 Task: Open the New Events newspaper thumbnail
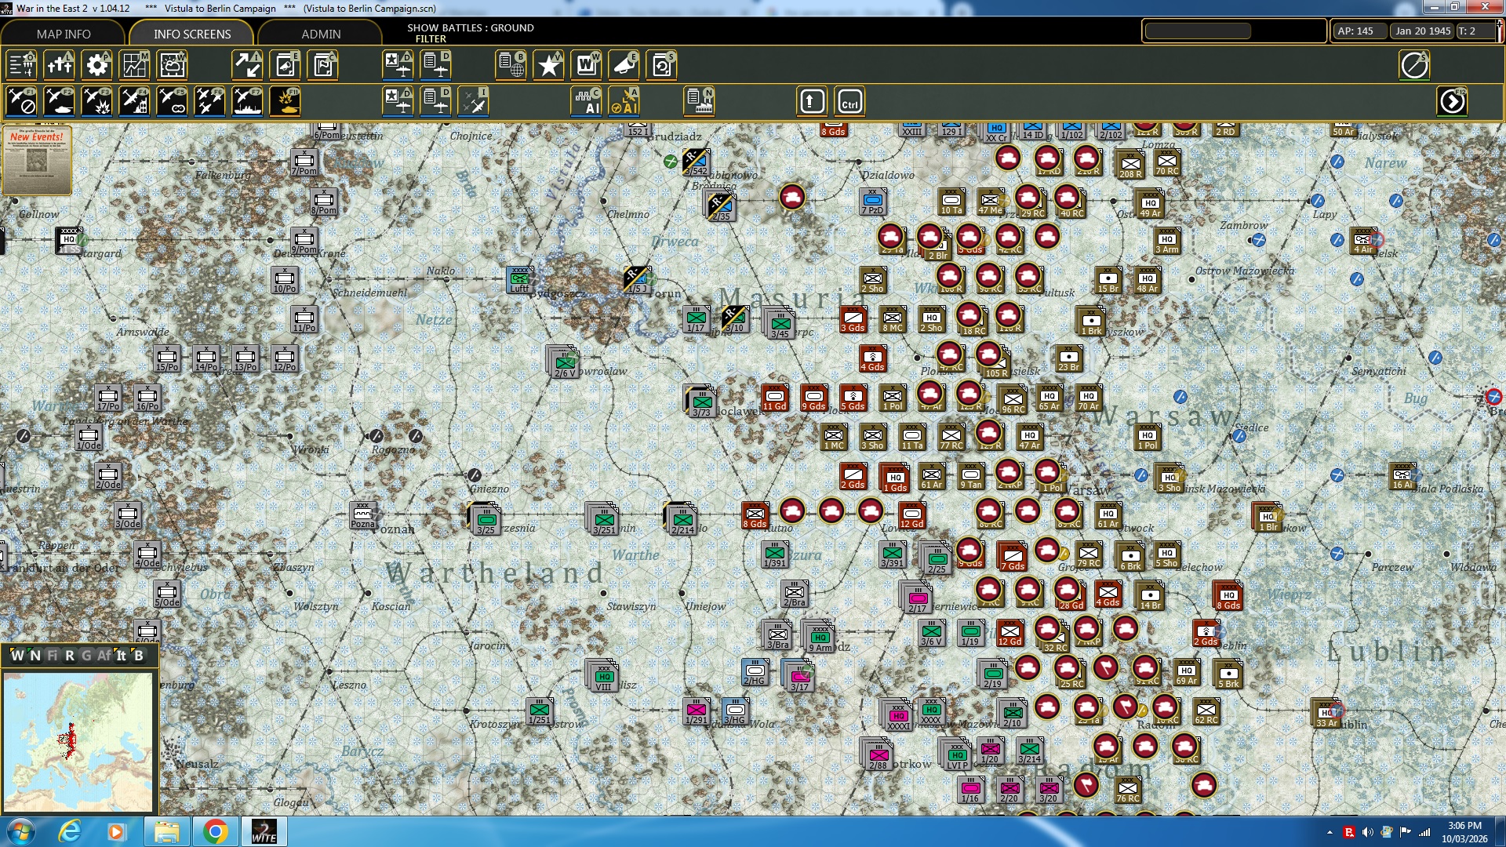click(x=37, y=160)
